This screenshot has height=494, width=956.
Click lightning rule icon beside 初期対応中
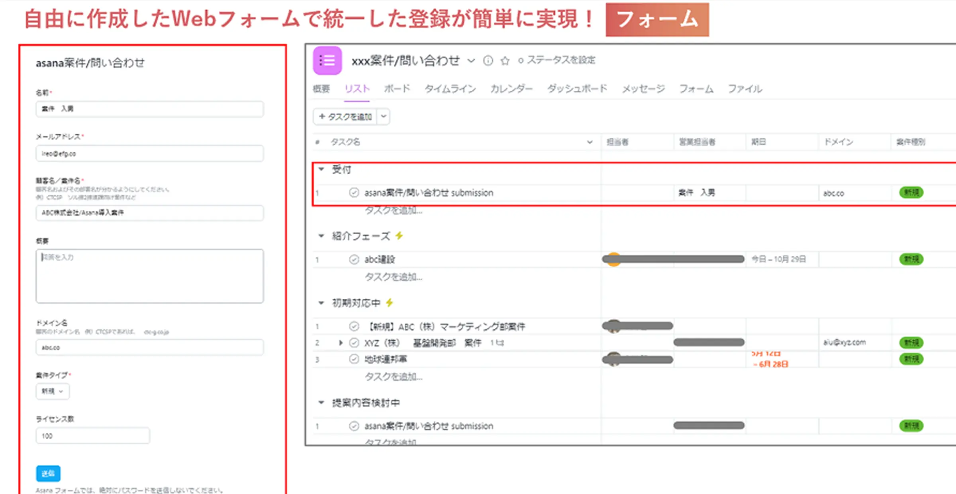[x=390, y=303]
